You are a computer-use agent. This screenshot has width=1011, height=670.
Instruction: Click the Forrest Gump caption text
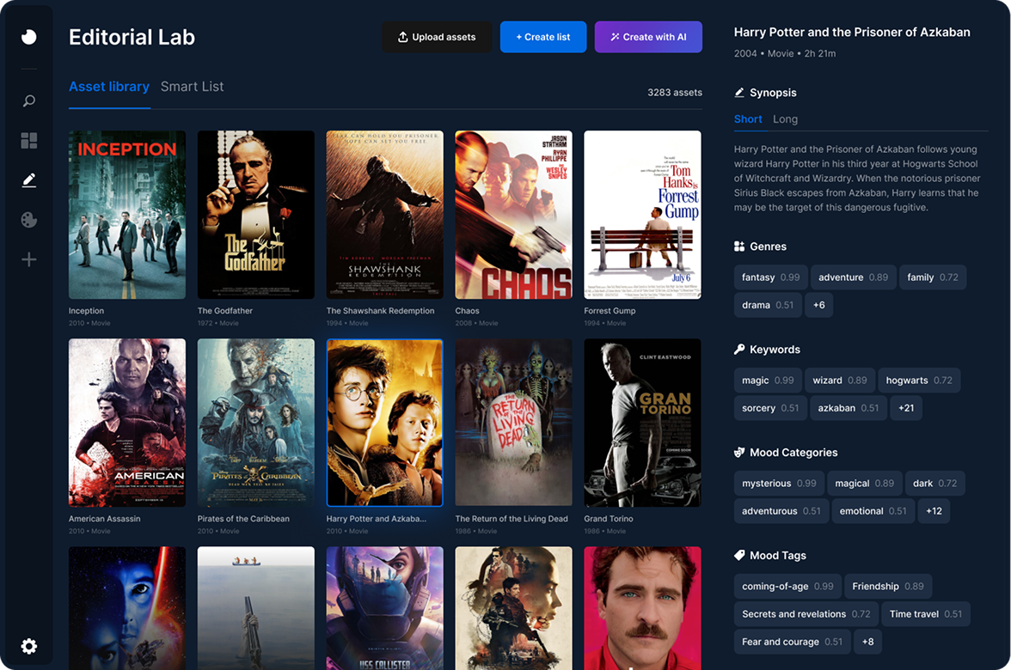click(x=610, y=311)
